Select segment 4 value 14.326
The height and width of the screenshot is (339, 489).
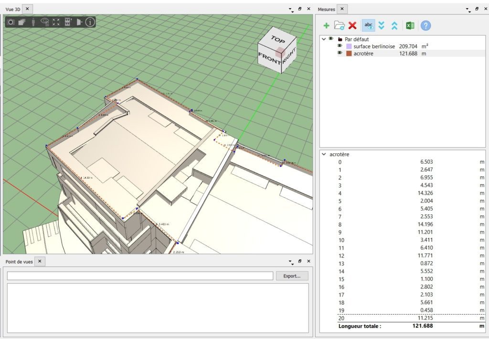(425, 193)
